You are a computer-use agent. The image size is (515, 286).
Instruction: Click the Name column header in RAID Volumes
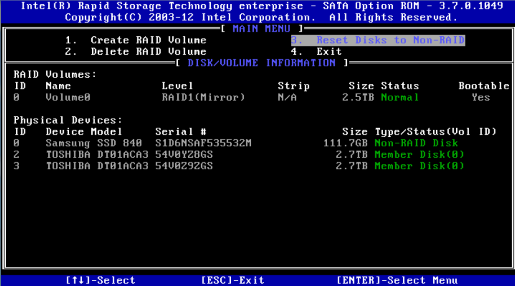[x=58, y=86]
